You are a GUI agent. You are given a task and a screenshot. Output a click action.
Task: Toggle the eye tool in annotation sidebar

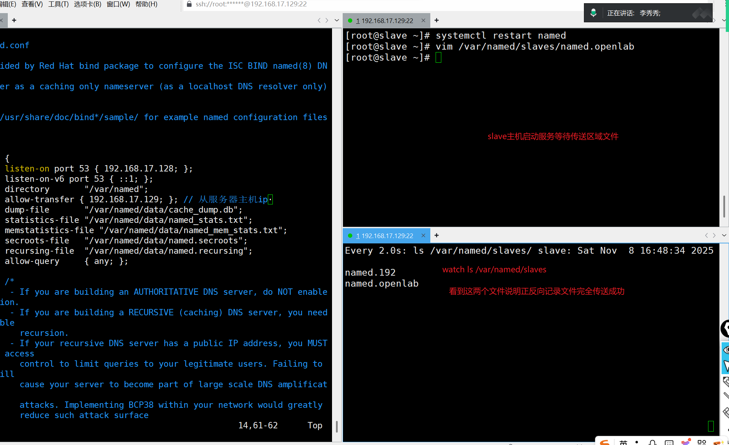726,350
